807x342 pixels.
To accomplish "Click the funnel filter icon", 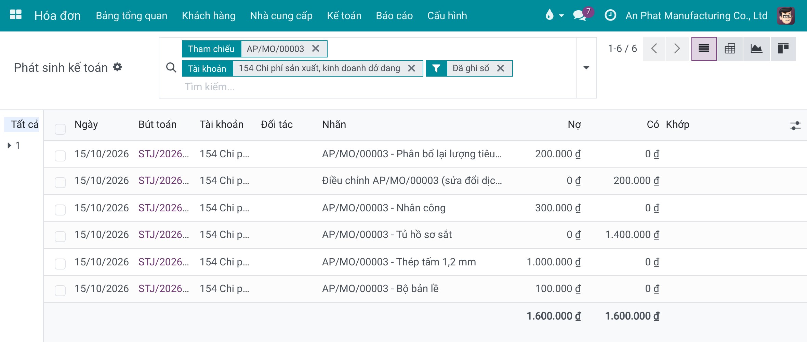I will coord(436,68).
